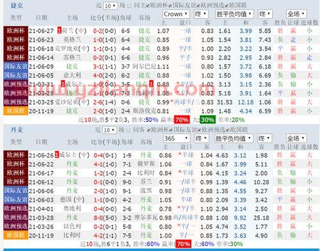Click 欧国联 badge in 斯洛伐克 row
The width and height of the screenshot is (320, 251).
[x=16, y=111]
